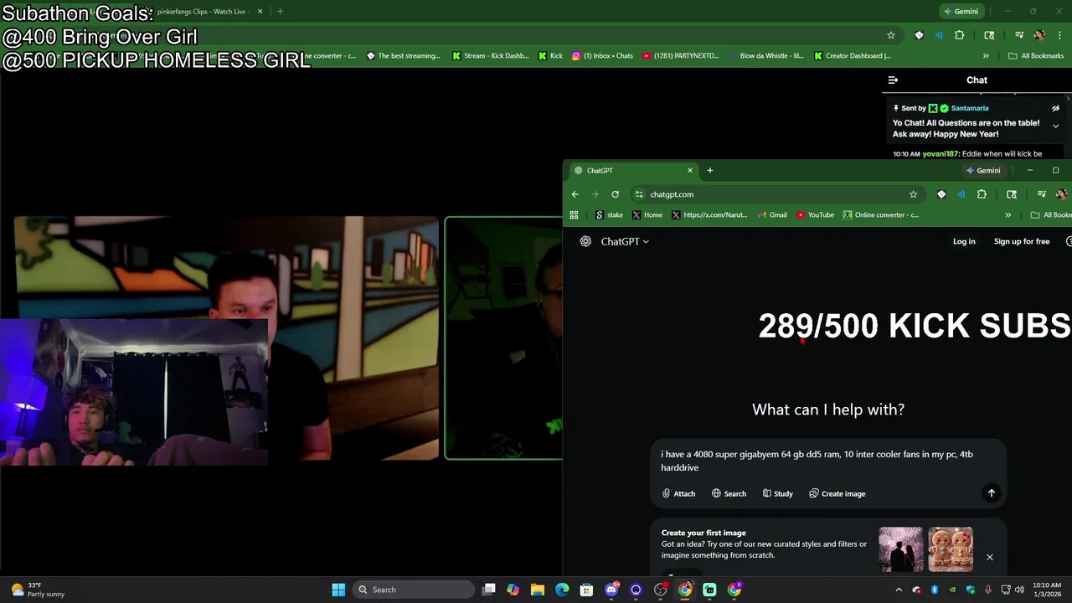1072x603 pixels.
Task: Click the Santamaria username in pinned message
Action: pyautogui.click(x=969, y=108)
